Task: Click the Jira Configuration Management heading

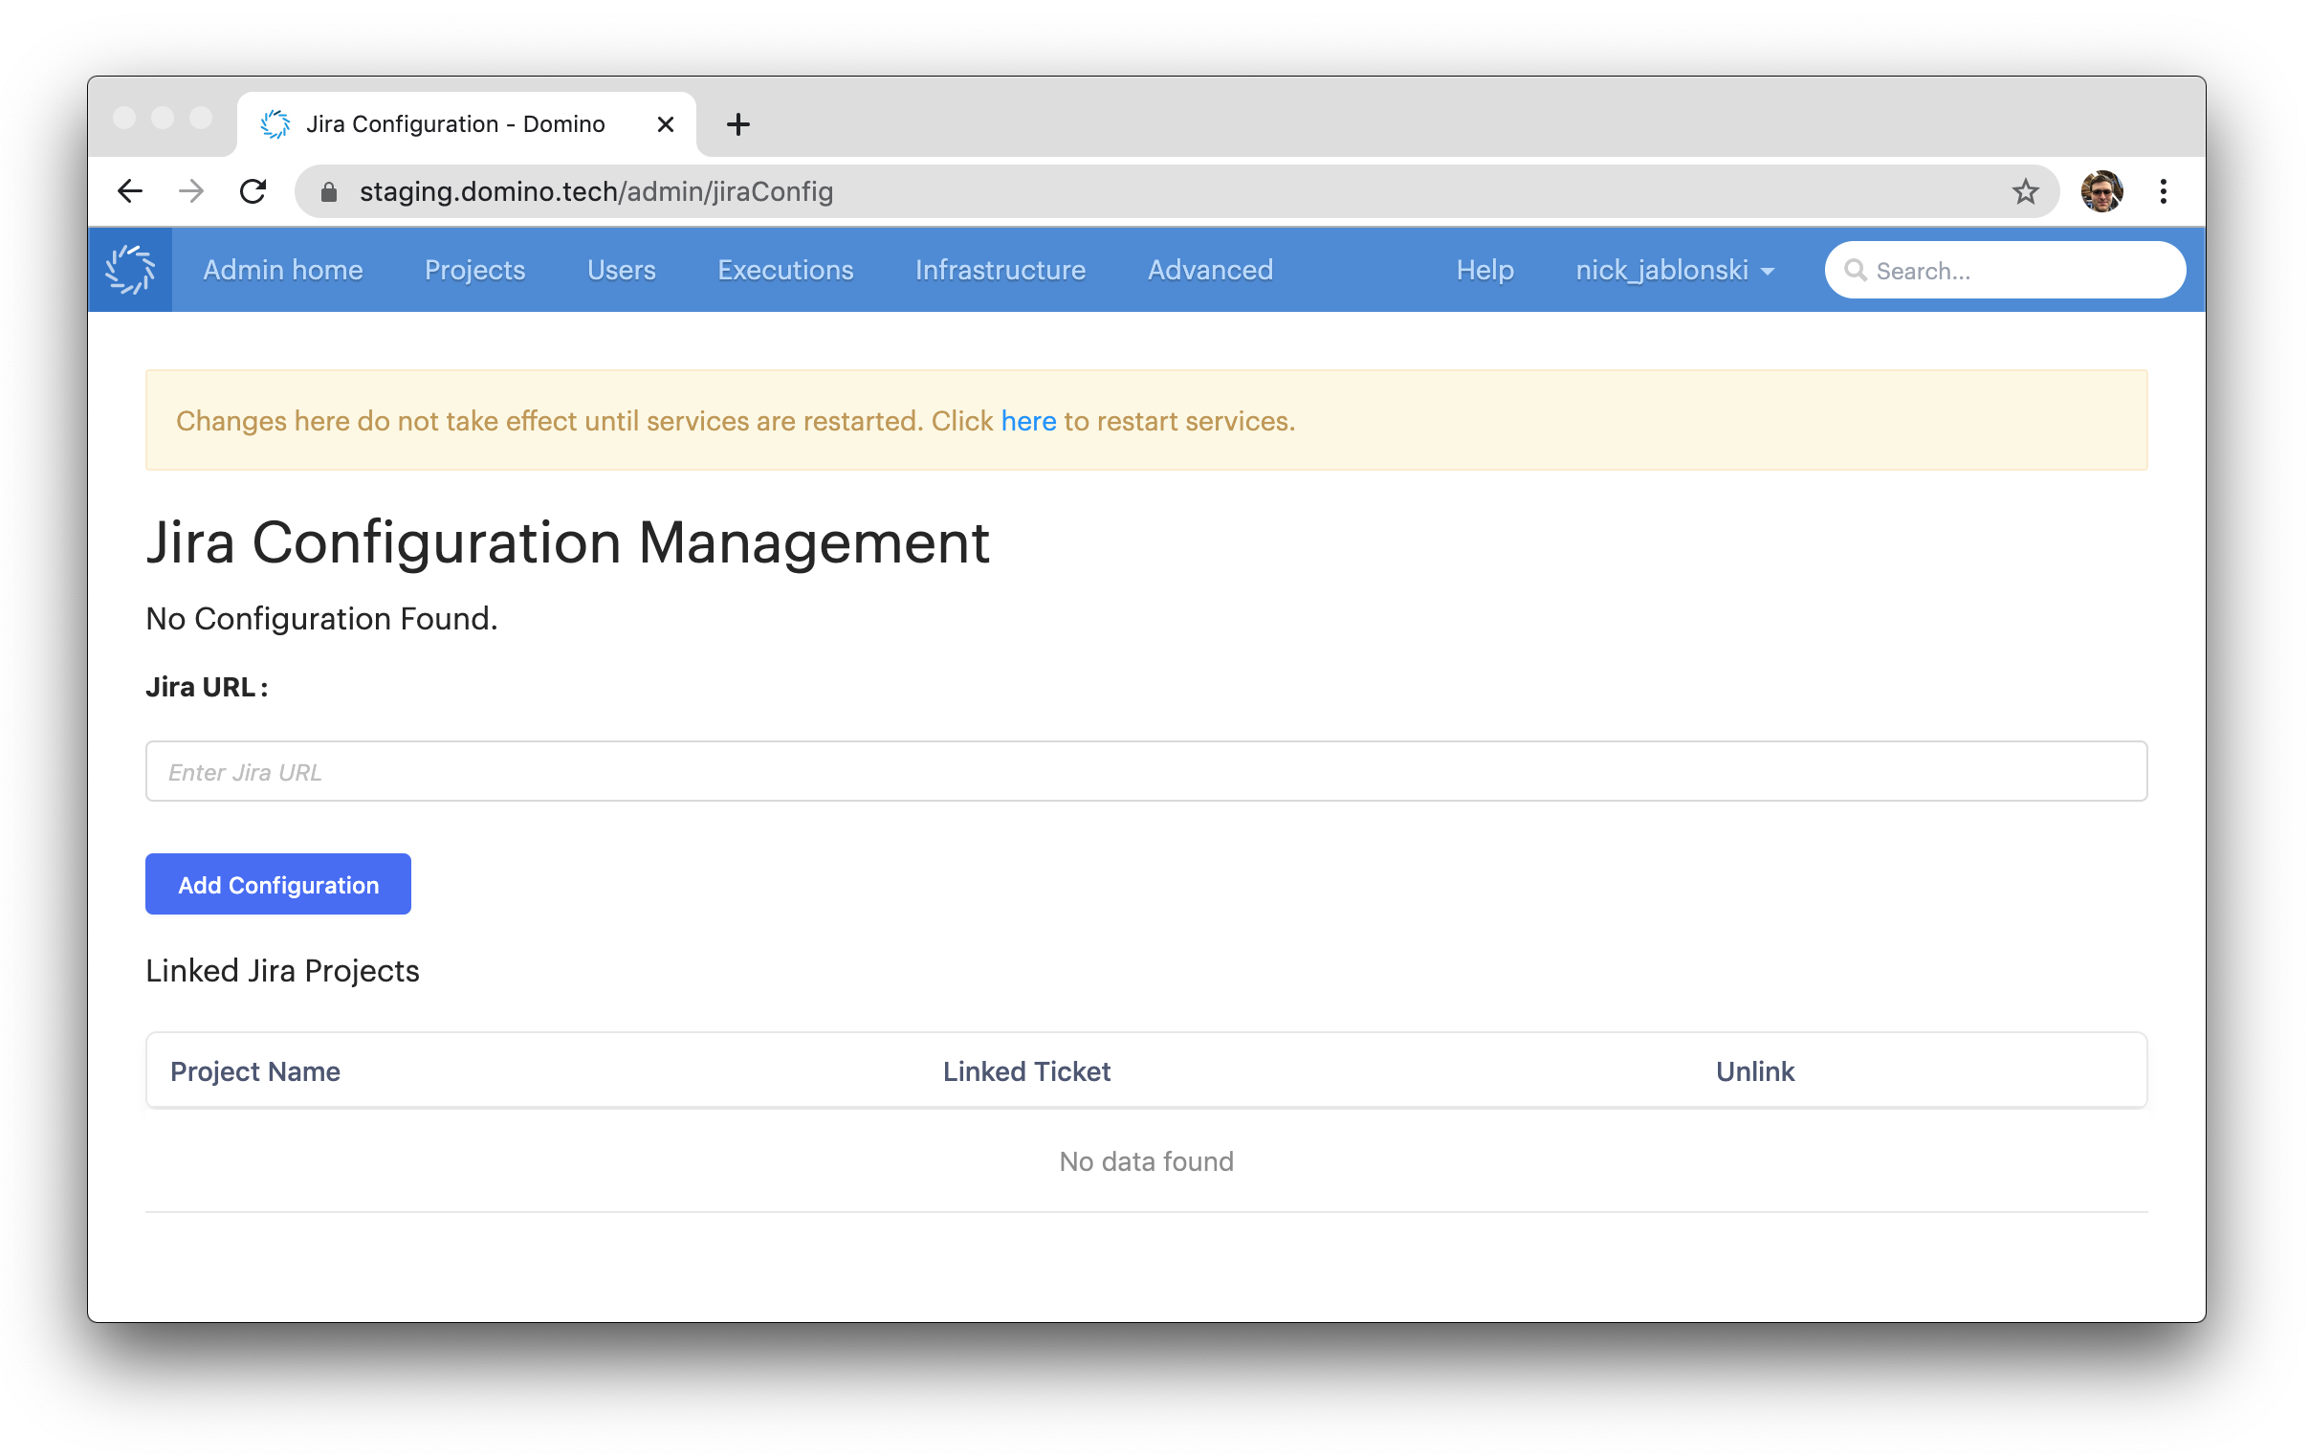Action: (x=567, y=542)
